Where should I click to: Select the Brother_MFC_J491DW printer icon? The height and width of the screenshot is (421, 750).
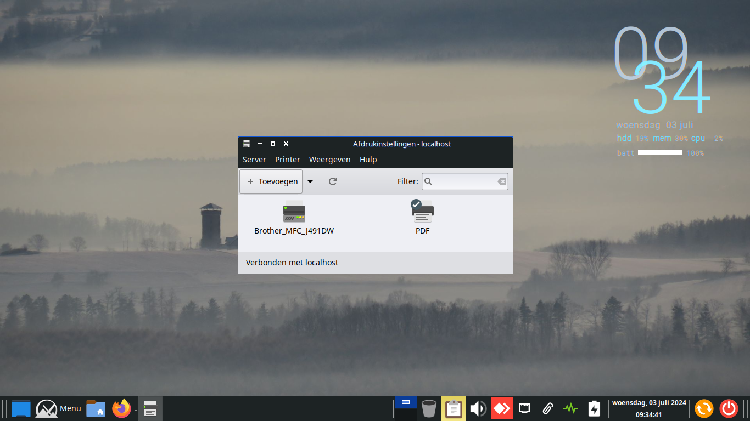(x=294, y=213)
